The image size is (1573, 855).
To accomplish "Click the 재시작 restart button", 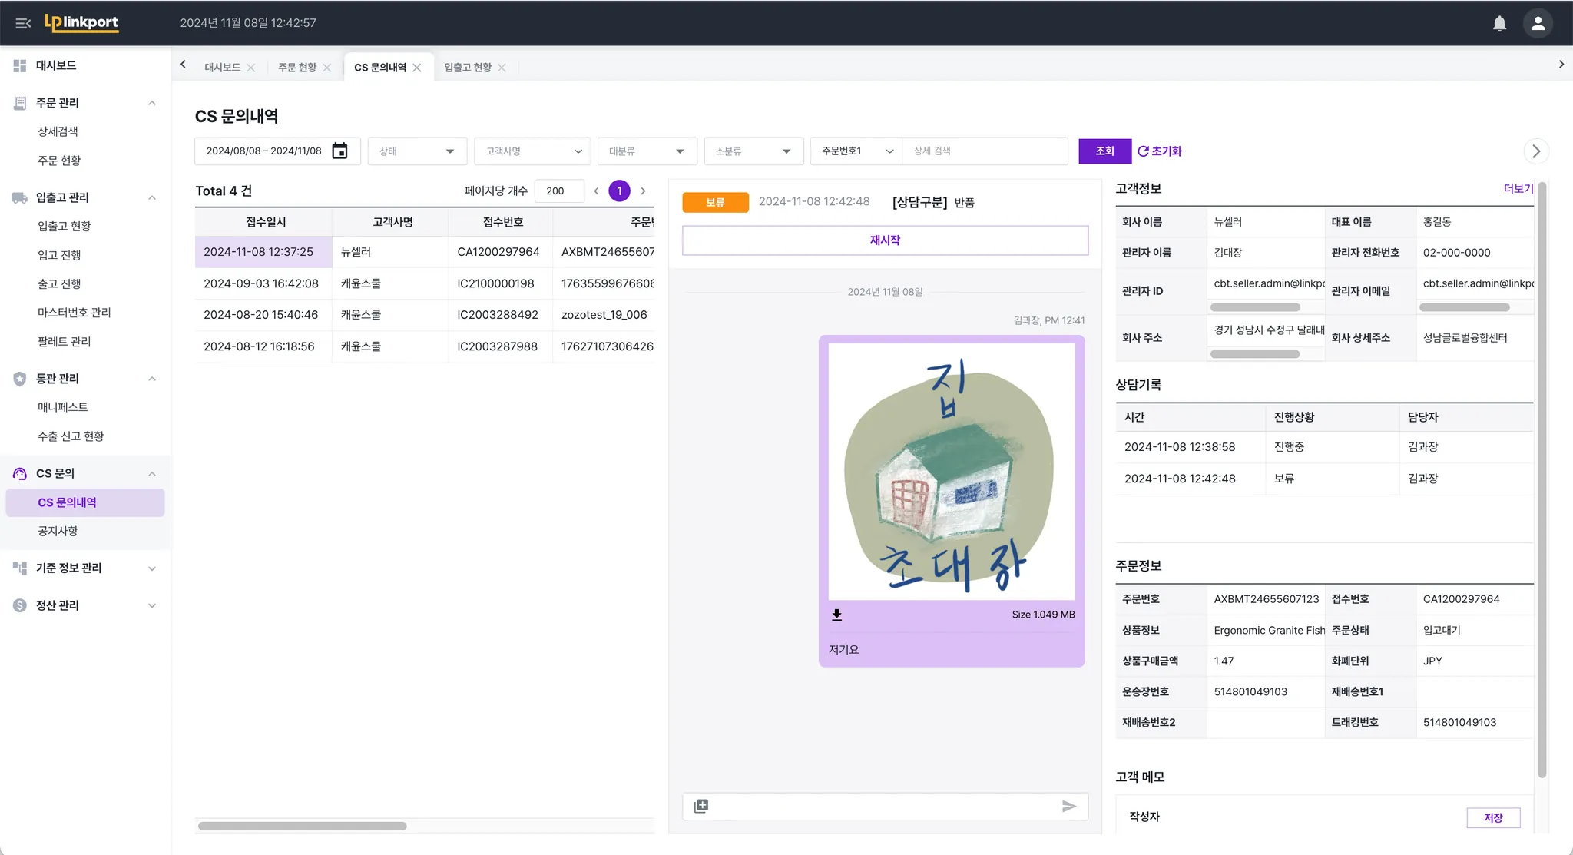I will (885, 240).
